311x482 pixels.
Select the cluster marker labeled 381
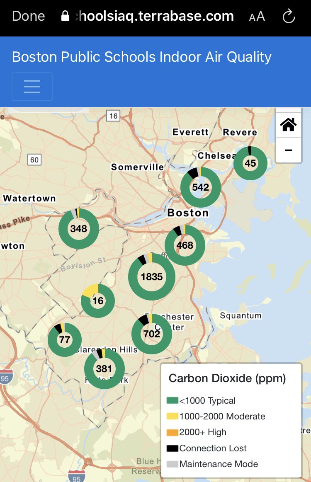tap(104, 368)
